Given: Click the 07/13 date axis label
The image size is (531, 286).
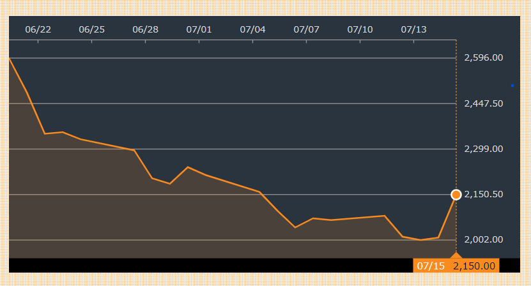Looking at the screenshot, I should pyautogui.click(x=414, y=29).
